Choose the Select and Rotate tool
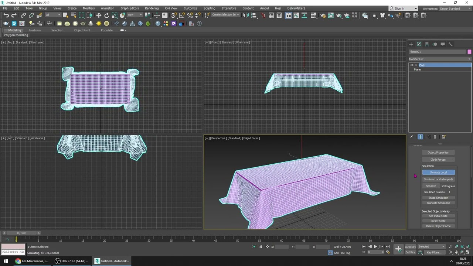473x266 pixels. (106, 15)
